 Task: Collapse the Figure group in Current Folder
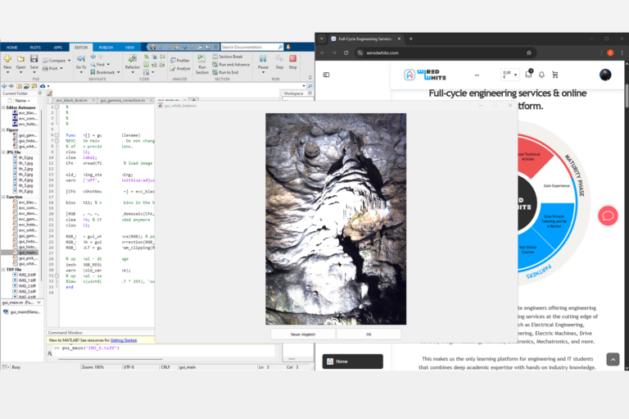click(3, 130)
